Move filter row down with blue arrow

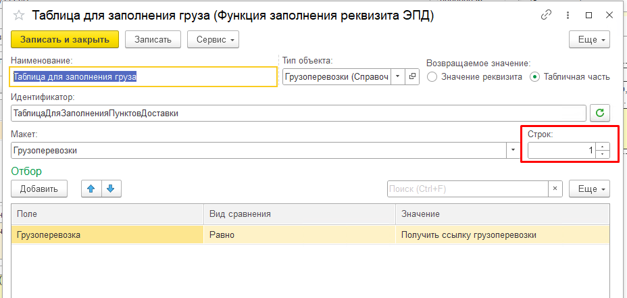tap(111, 189)
